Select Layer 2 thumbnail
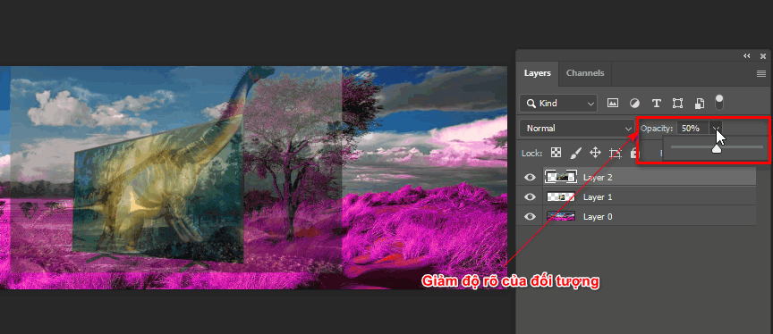The height and width of the screenshot is (334, 773). point(561,177)
